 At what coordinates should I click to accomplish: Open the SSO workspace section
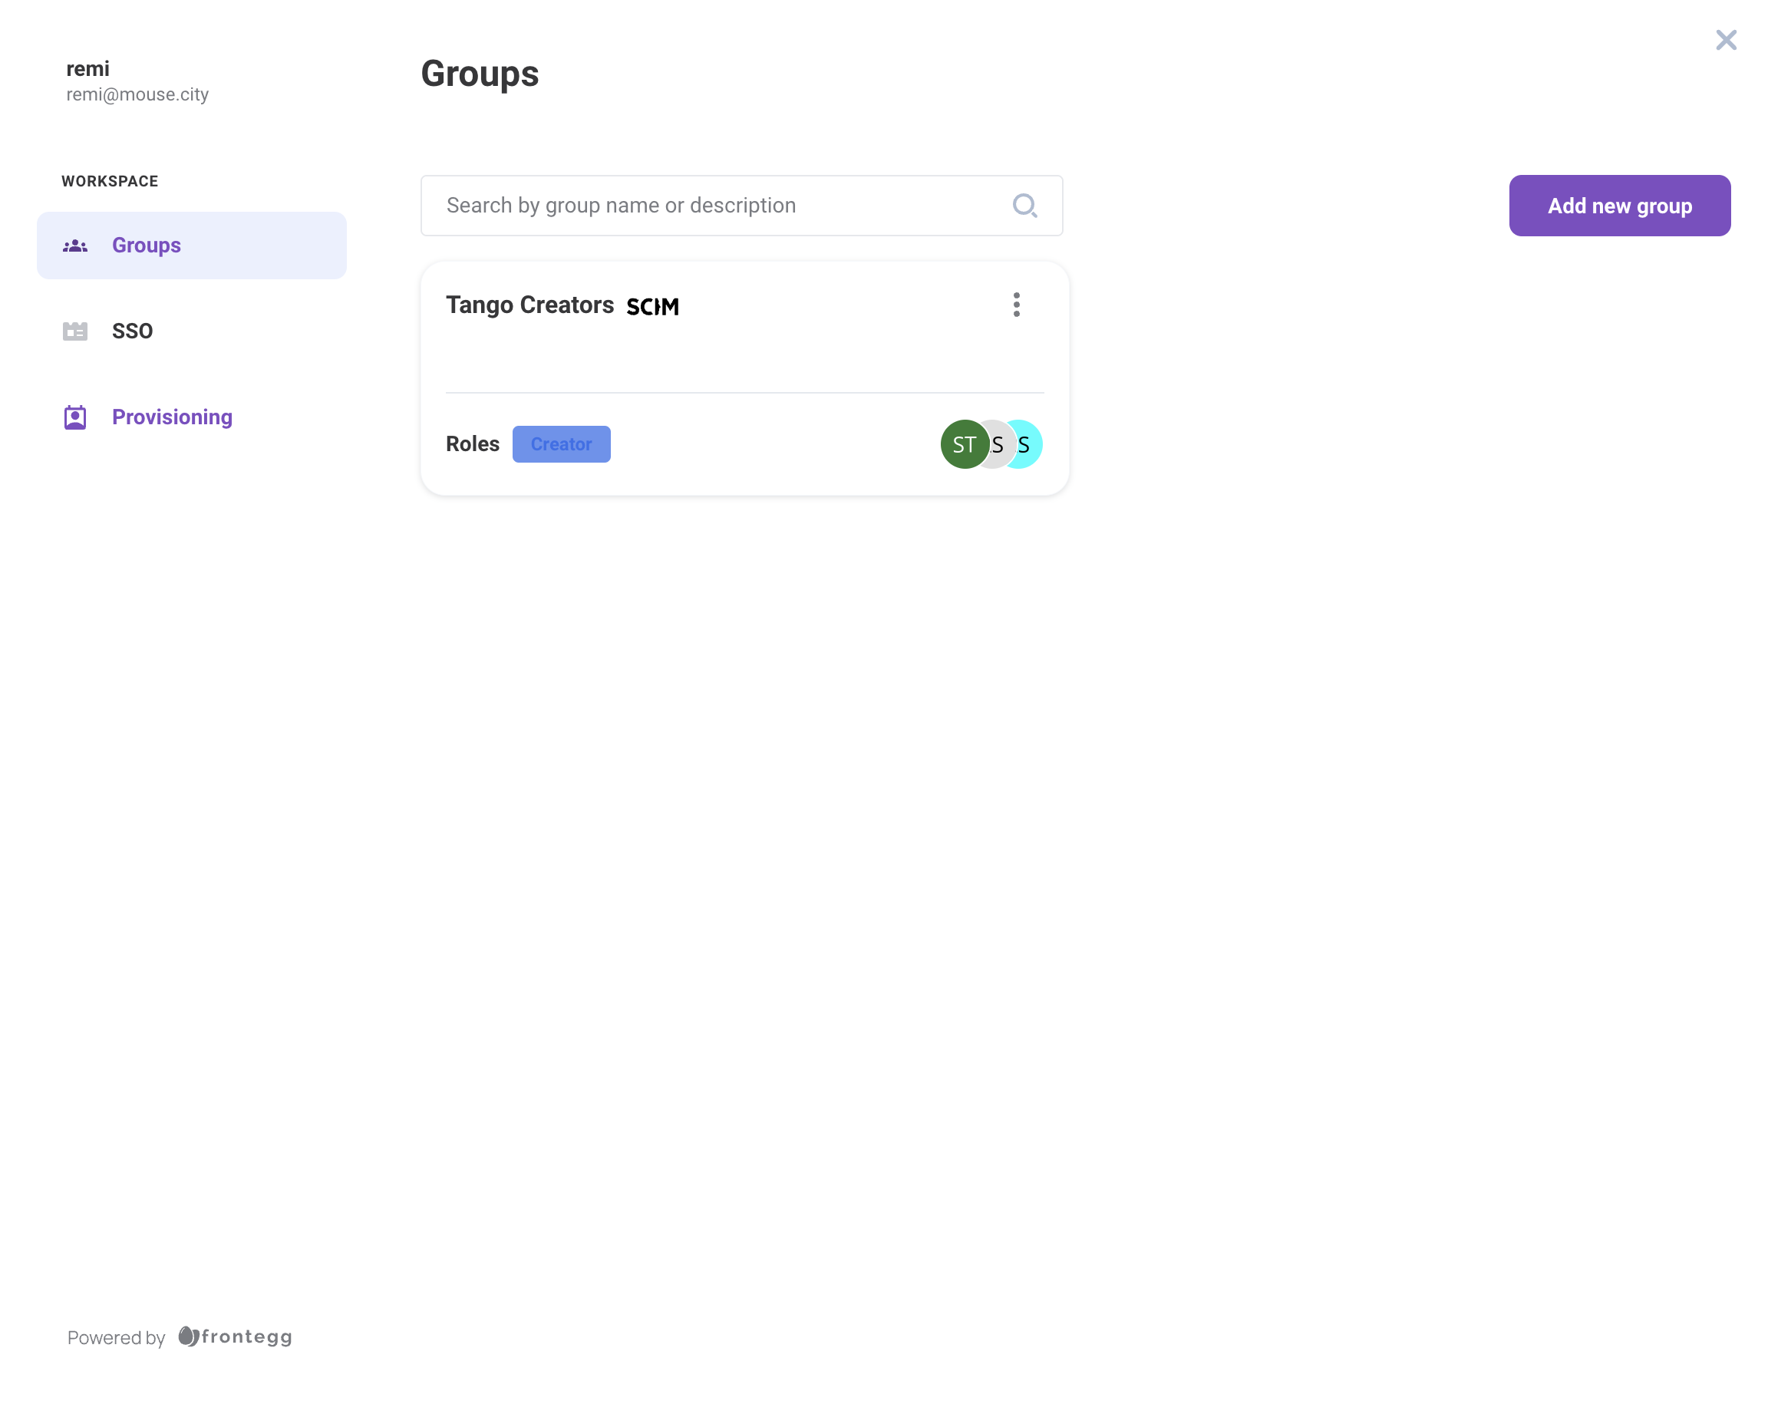(191, 331)
